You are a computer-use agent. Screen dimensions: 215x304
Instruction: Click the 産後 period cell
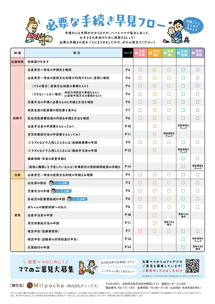point(18,215)
